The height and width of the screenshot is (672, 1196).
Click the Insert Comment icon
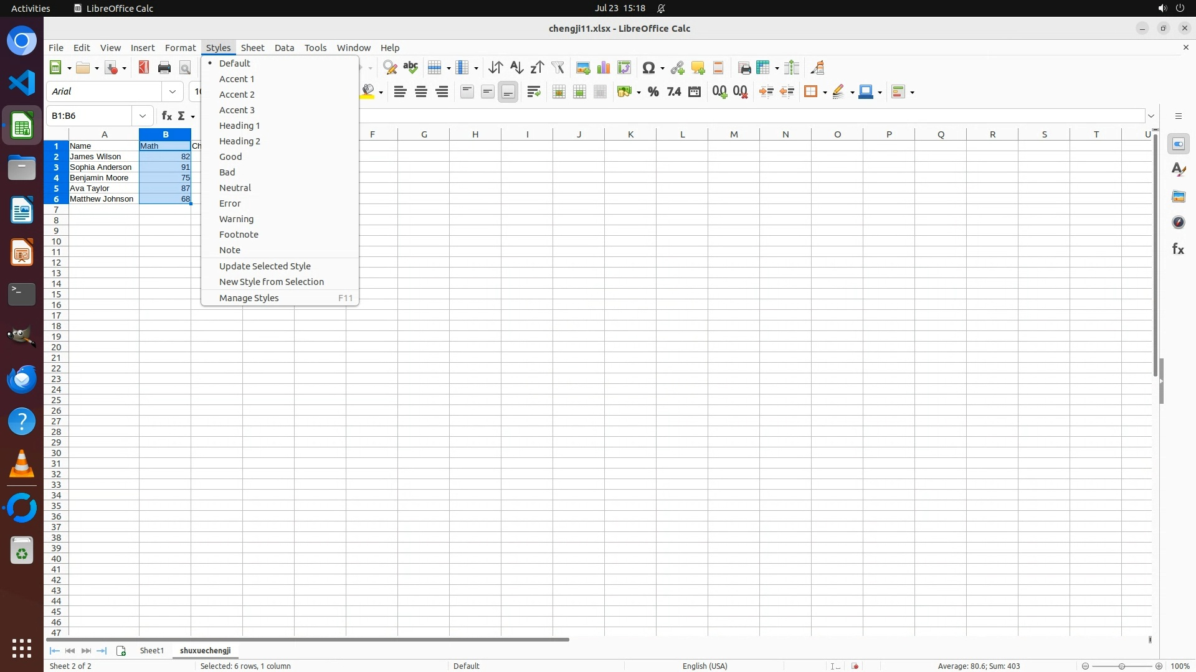[x=698, y=68]
